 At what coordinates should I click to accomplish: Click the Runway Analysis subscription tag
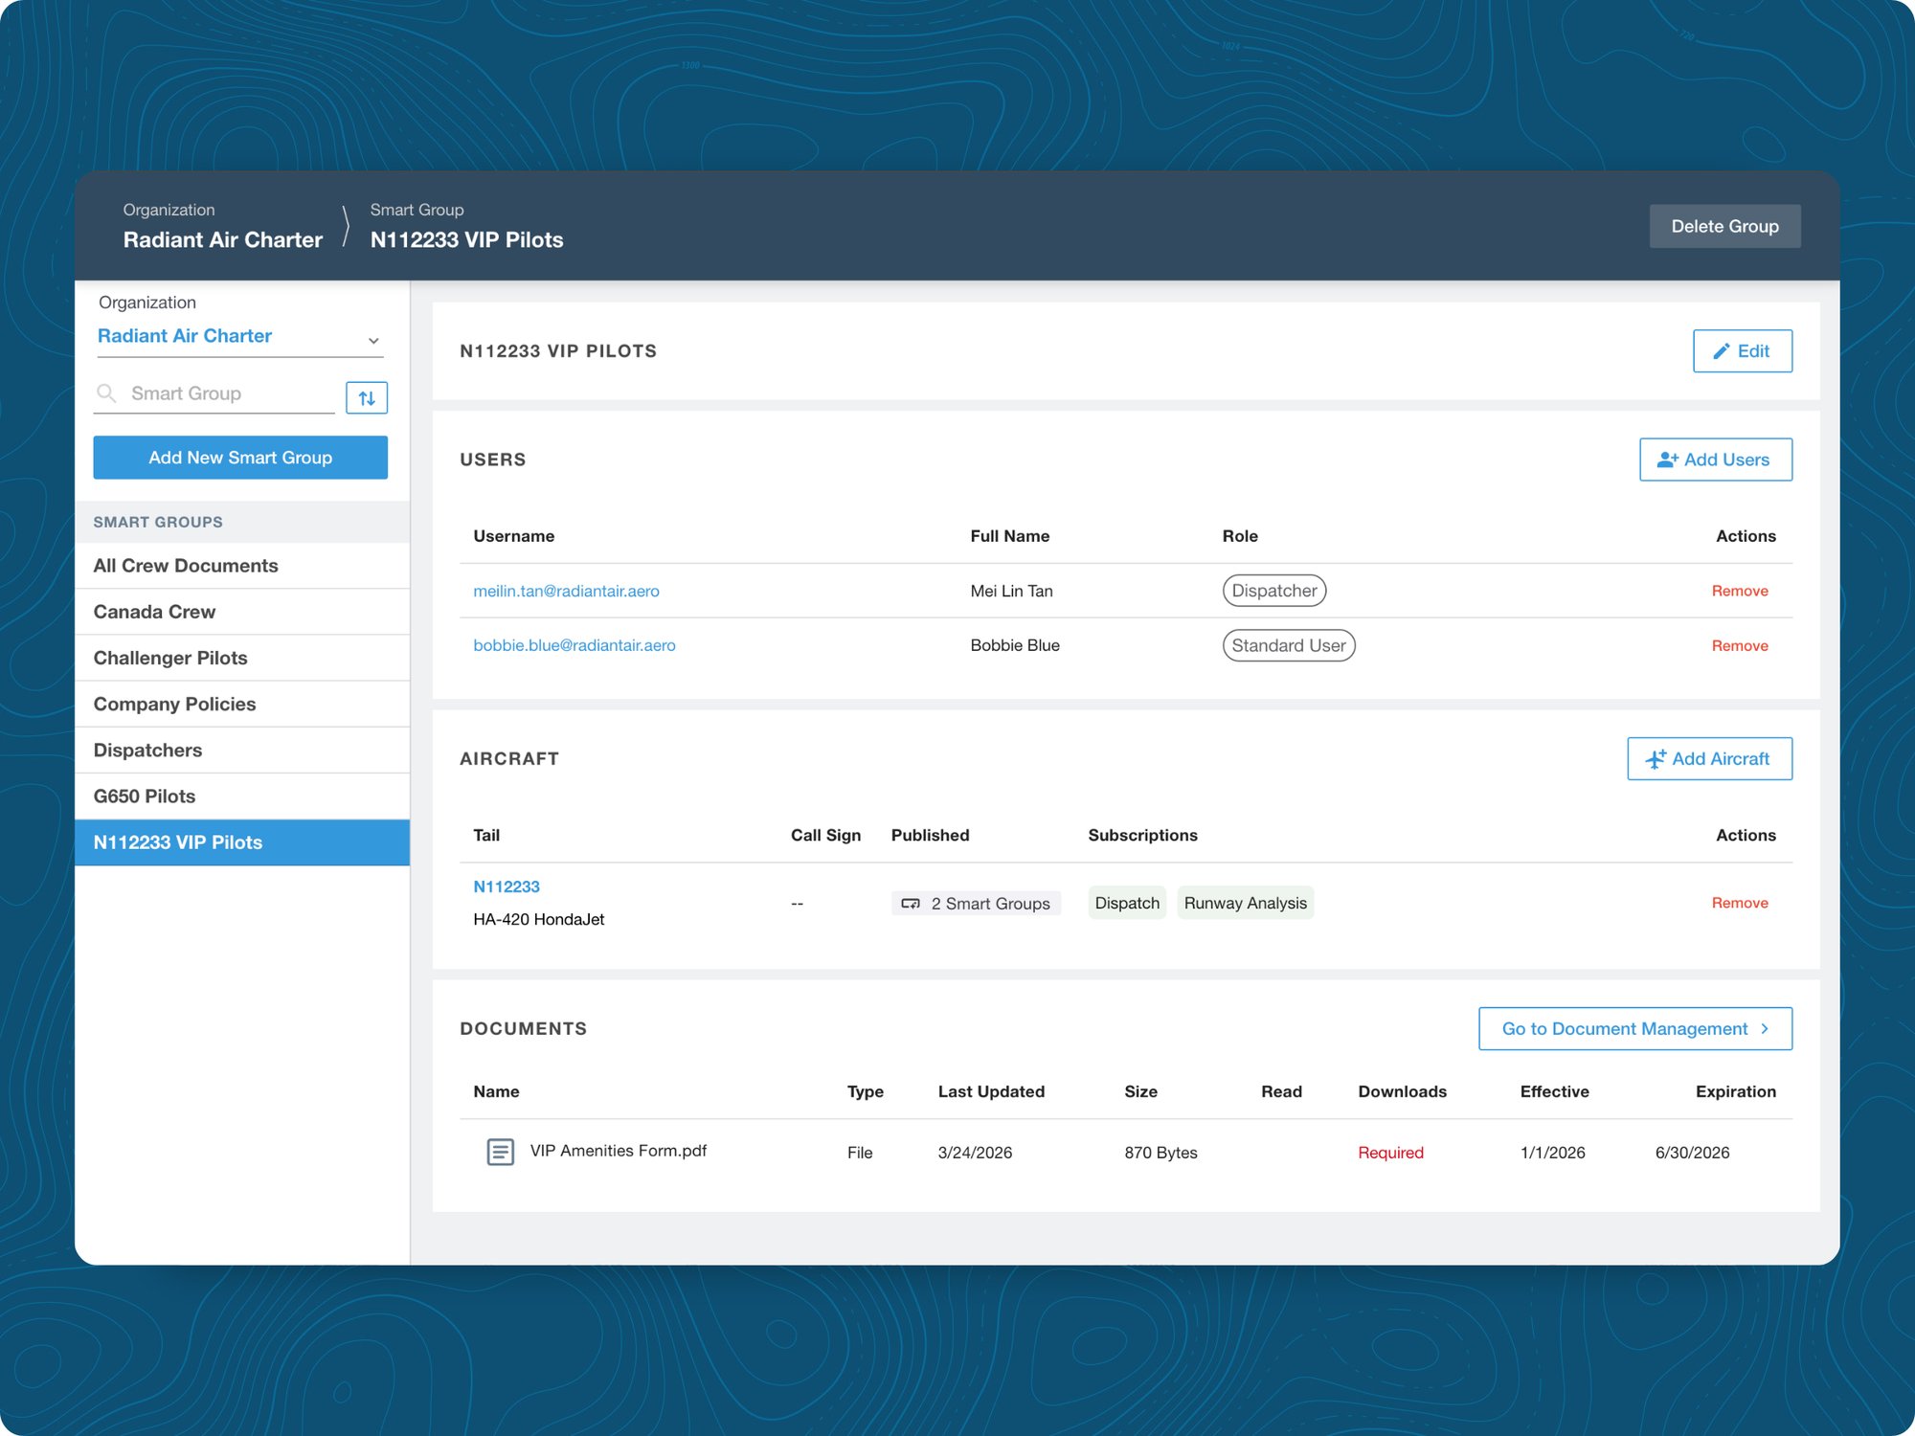pyautogui.click(x=1244, y=903)
